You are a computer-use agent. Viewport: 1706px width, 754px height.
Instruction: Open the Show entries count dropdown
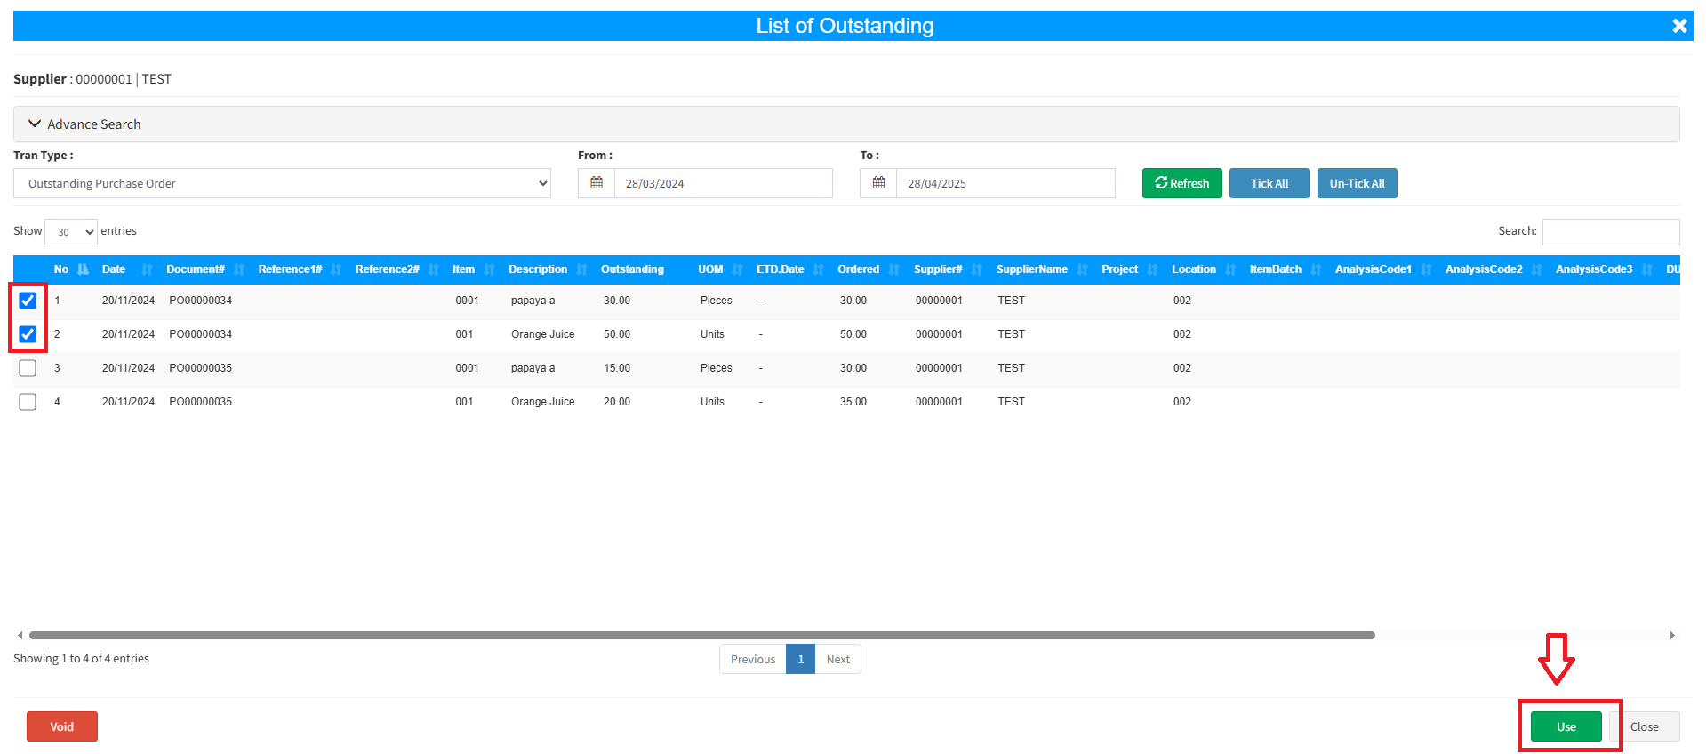[71, 232]
